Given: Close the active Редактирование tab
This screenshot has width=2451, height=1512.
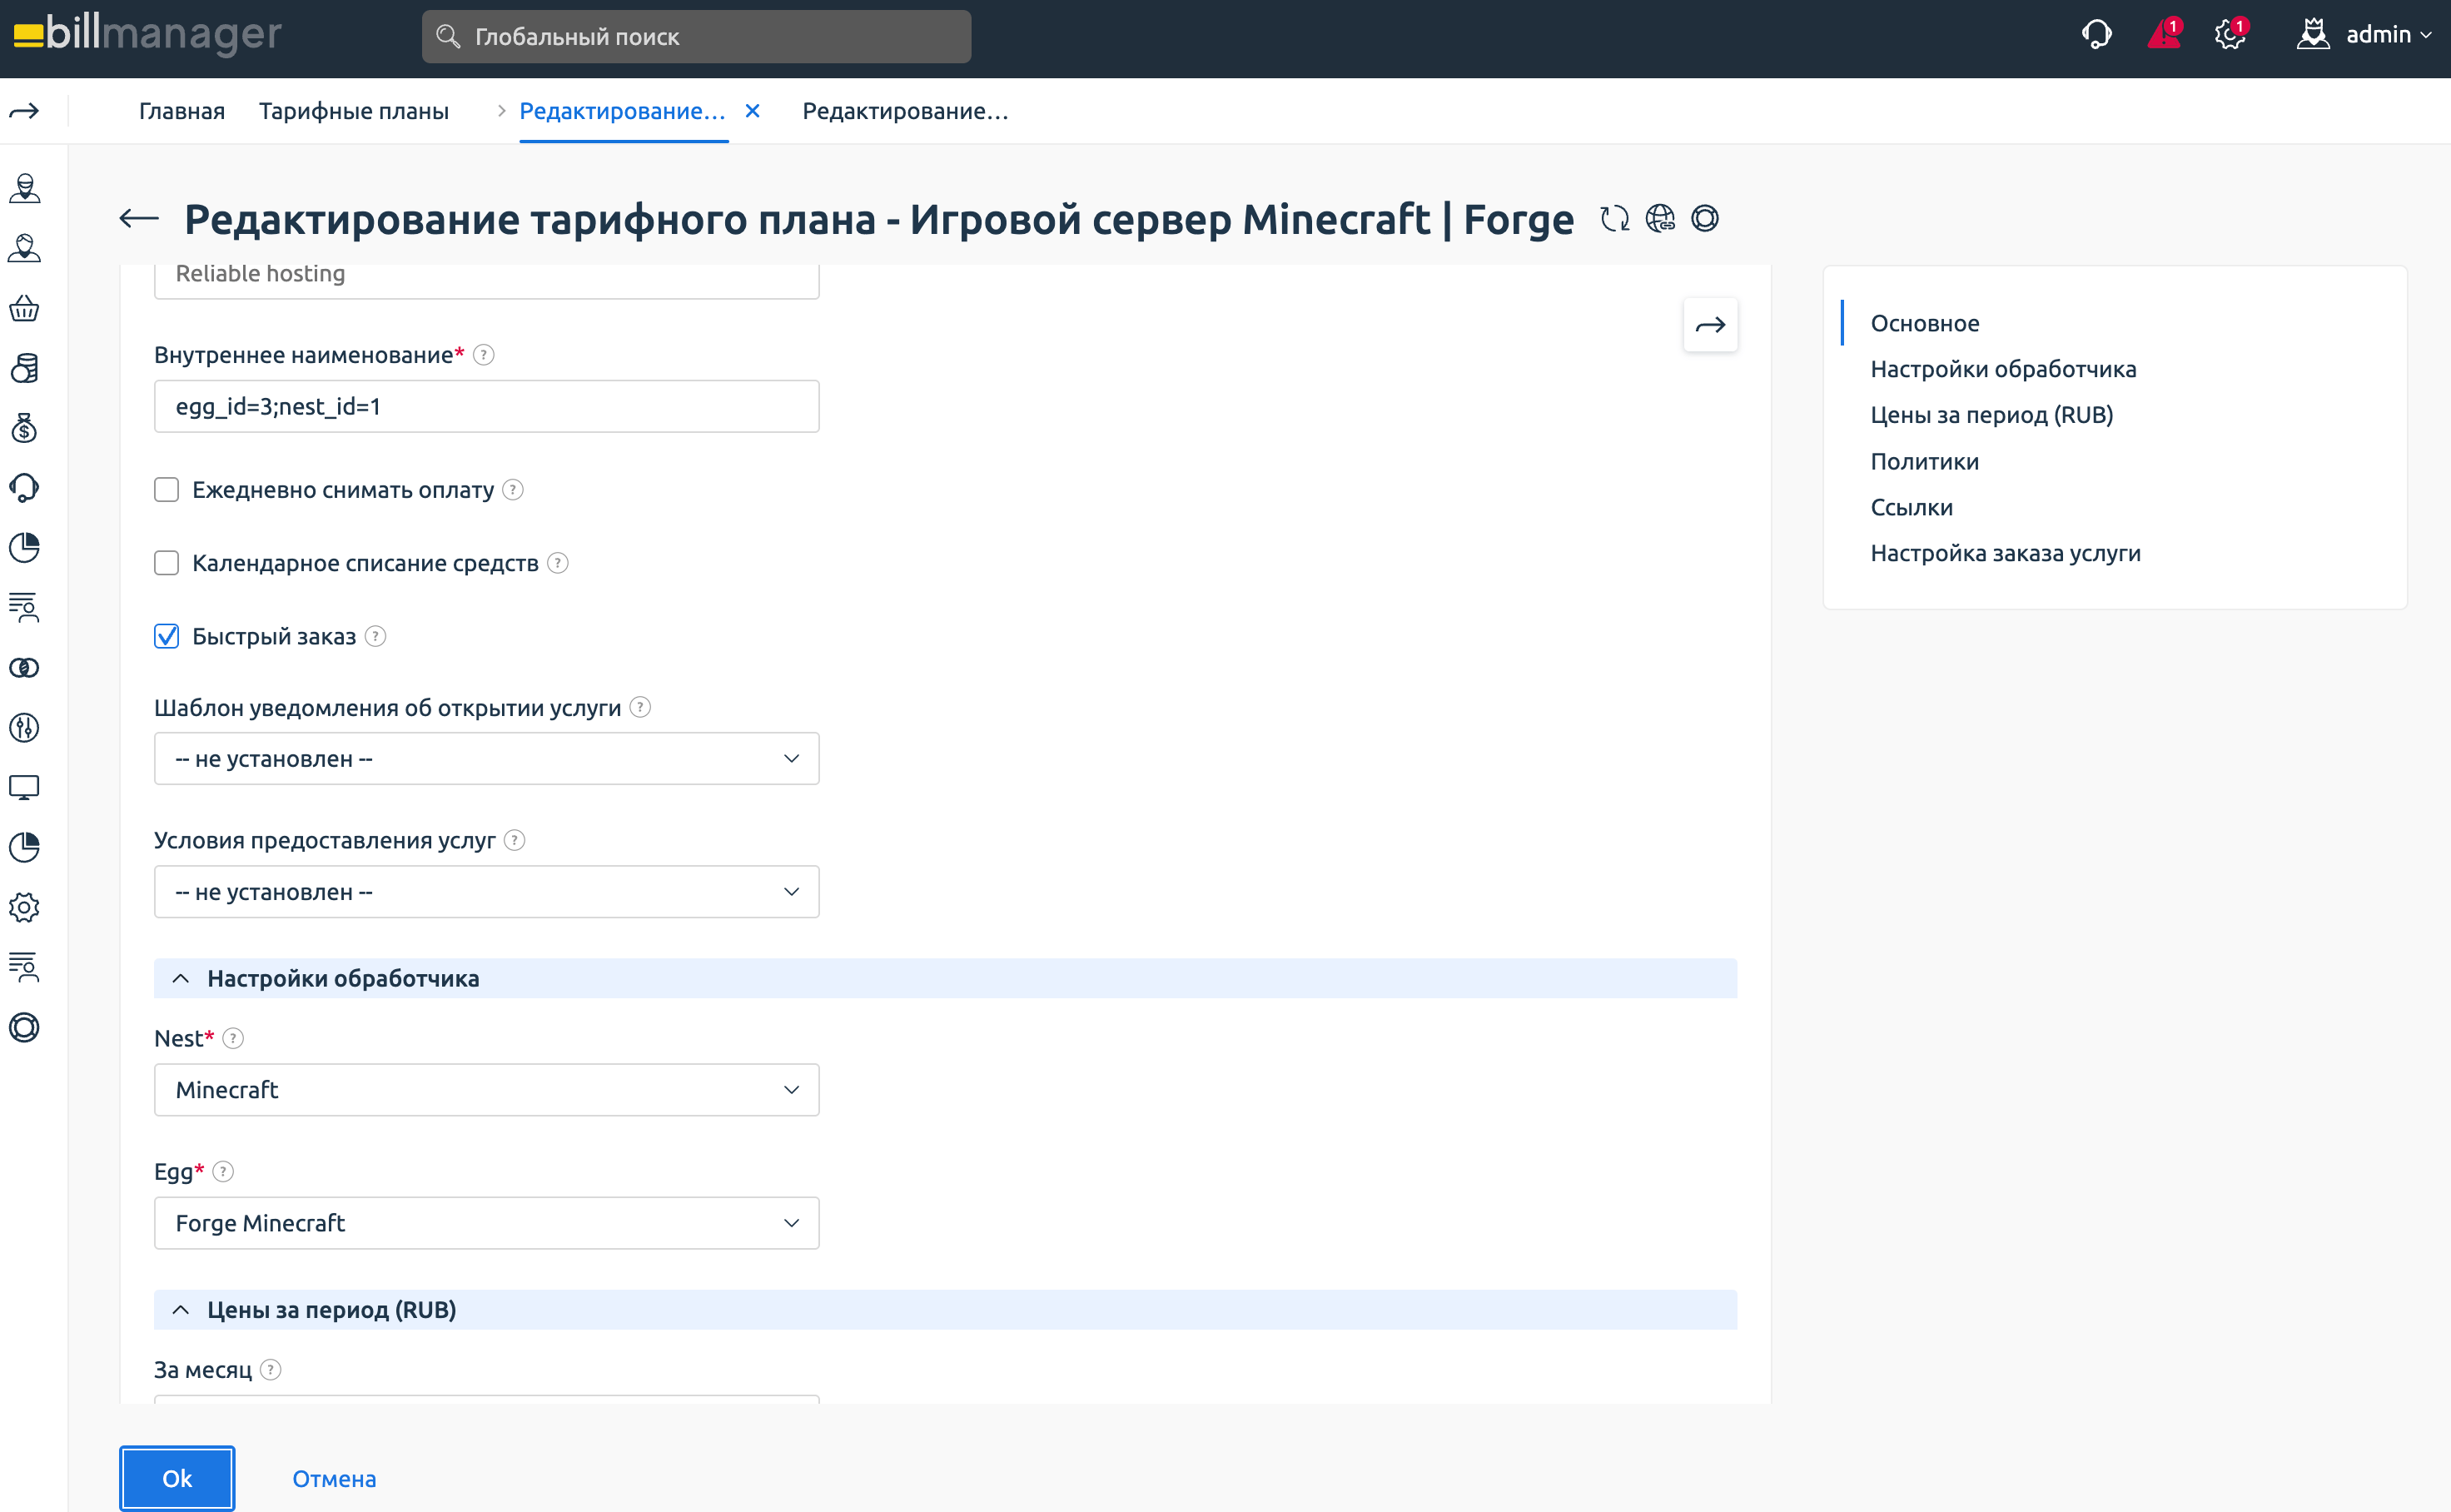Looking at the screenshot, I should [753, 111].
